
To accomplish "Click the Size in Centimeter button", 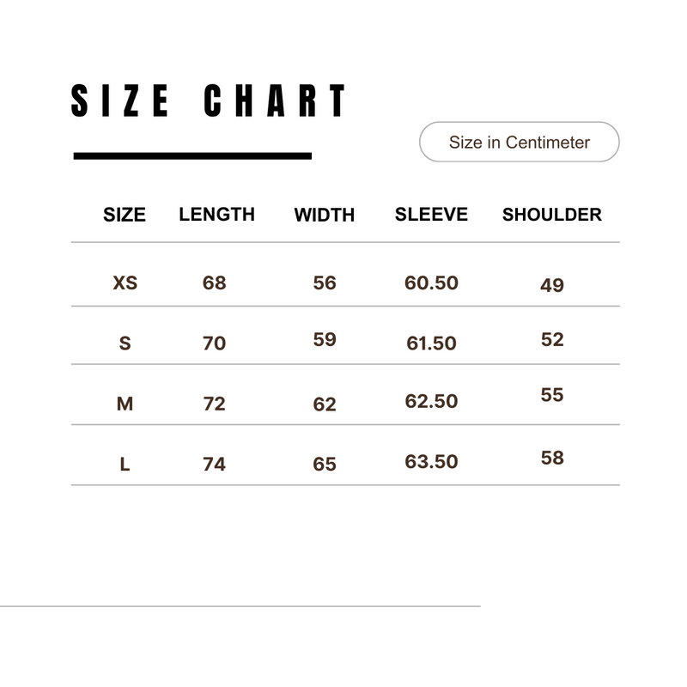I will coord(519,143).
